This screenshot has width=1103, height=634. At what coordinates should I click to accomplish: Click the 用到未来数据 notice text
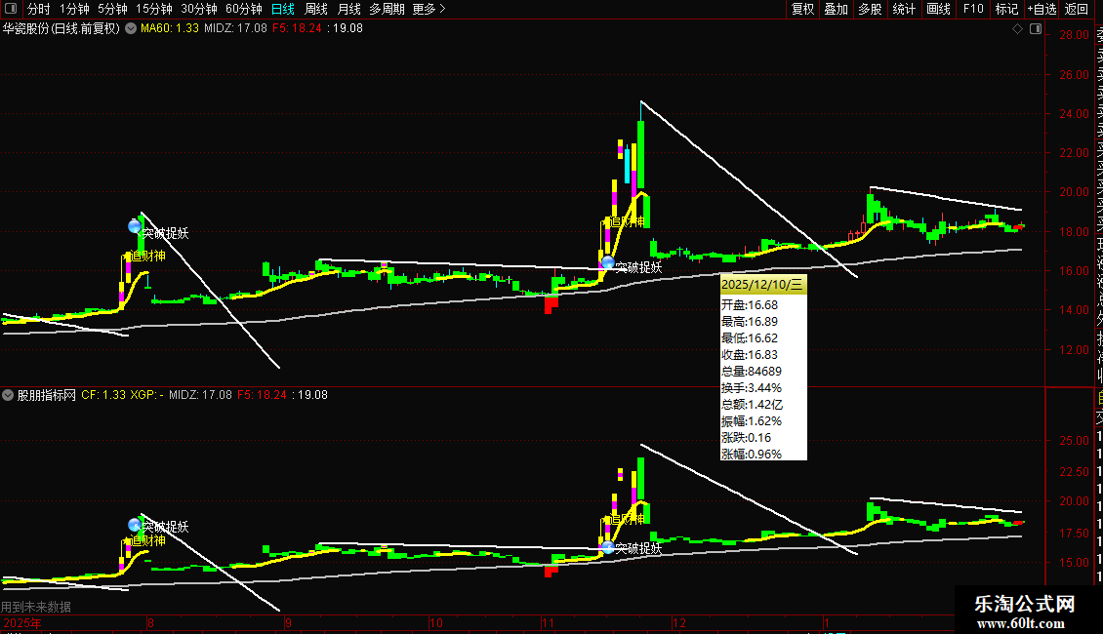point(36,607)
